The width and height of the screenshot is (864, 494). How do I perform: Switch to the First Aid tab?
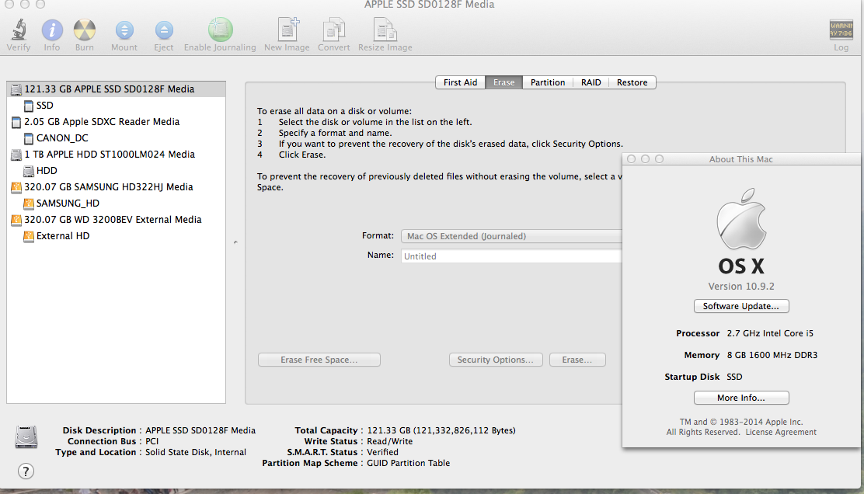460,82
